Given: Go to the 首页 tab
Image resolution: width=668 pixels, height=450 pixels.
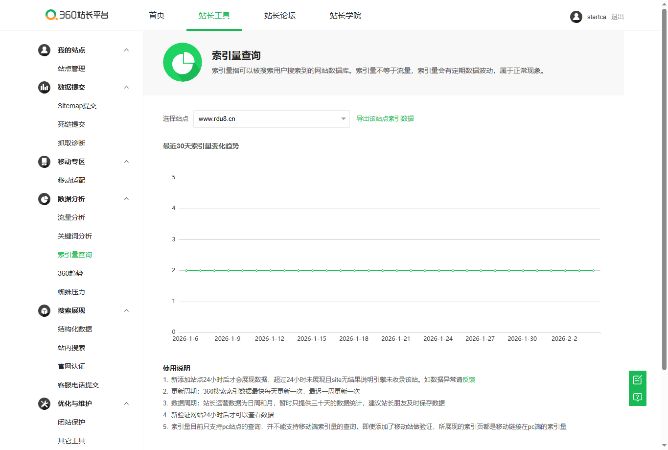Looking at the screenshot, I should click(x=157, y=16).
